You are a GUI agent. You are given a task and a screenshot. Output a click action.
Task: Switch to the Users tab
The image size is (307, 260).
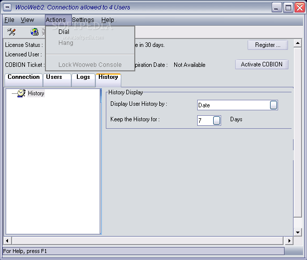[57, 80]
